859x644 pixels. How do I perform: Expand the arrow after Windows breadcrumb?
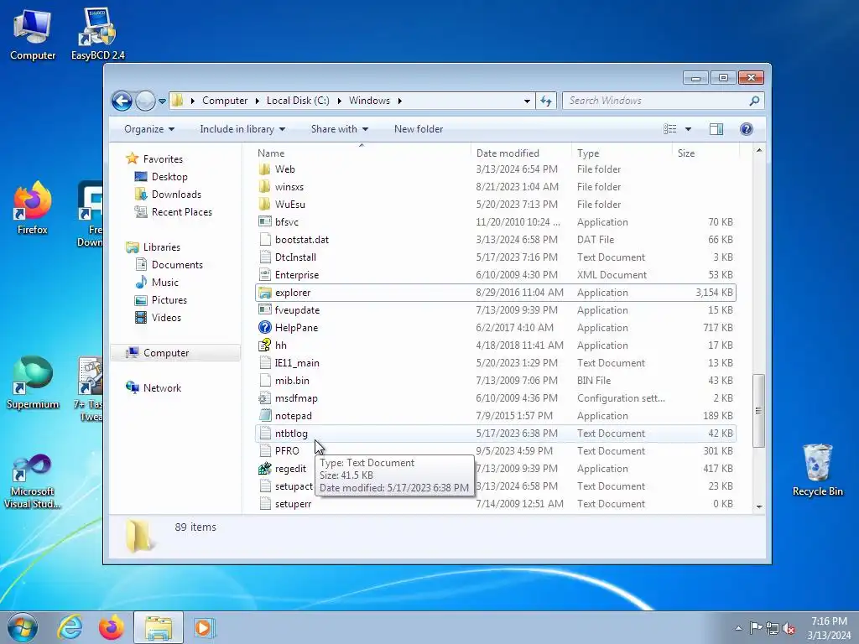pos(399,101)
